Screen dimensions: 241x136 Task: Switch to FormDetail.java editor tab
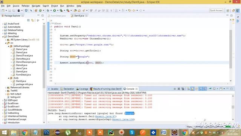57,16
